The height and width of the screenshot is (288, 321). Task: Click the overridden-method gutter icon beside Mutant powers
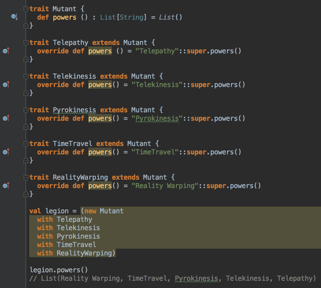tap(14, 17)
